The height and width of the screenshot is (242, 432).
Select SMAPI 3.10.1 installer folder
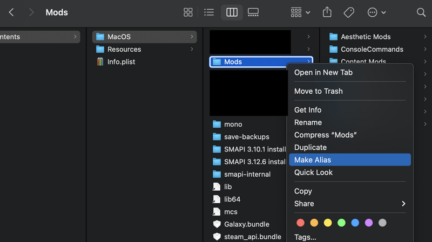coord(249,149)
